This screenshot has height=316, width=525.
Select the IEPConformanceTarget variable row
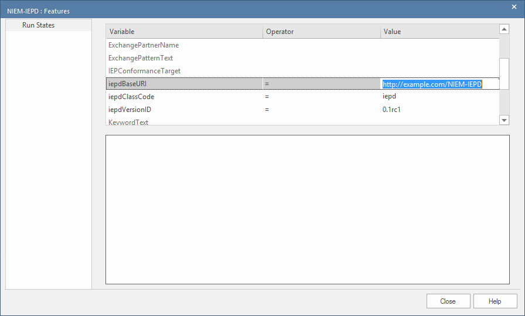144,71
